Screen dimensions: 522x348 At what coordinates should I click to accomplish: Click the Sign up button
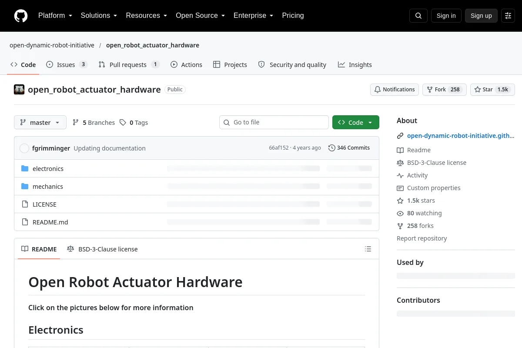coord(481,16)
